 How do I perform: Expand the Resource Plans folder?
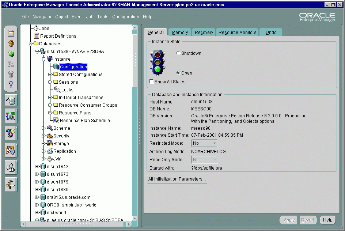50,113
